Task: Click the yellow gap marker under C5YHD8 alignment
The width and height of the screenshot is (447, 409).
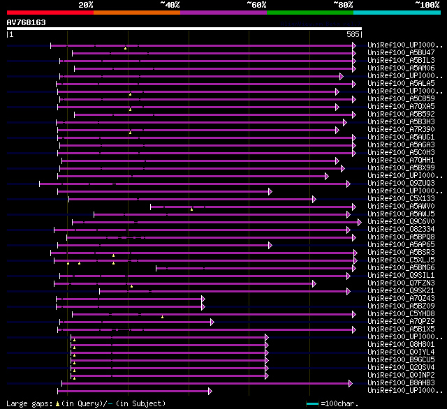Action: tap(162, 317)
